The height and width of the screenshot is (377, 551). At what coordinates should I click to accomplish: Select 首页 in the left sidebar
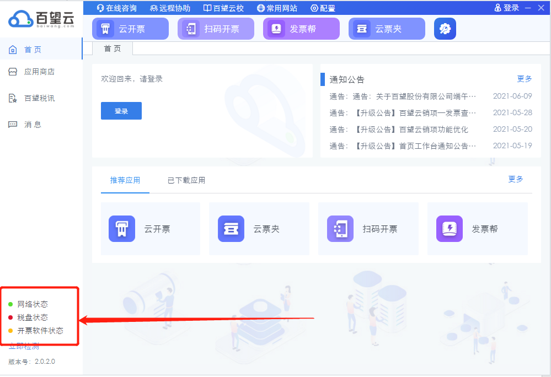(41, 49)
